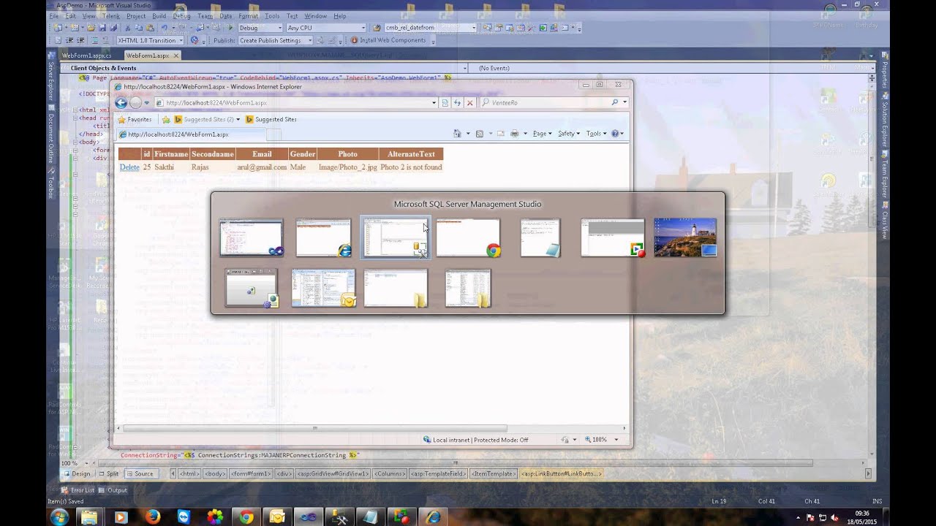Viewport: 936px width, 526px height.
Task: Select Desktop lighthouse thumbnail in task switcher
Action: tap(685, 237)
